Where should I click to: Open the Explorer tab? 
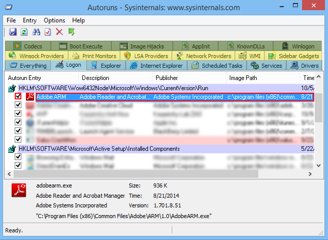[x=106, y=66]
